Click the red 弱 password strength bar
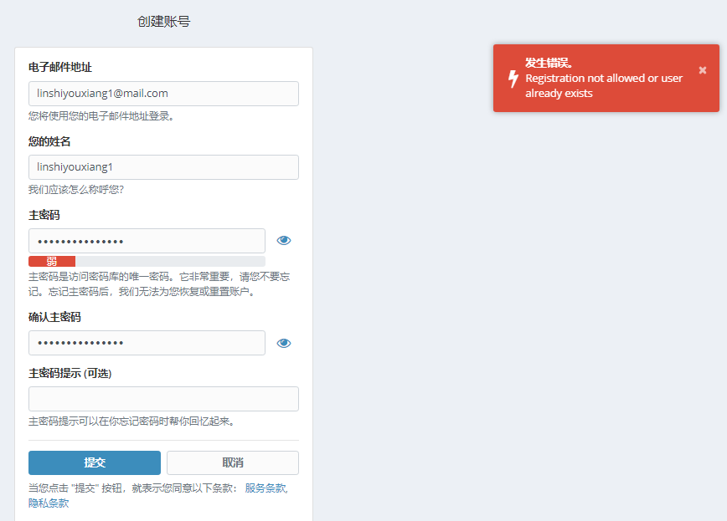Viewport: 727px width, 521px height. pyautogui.click(x=52, y=262)
